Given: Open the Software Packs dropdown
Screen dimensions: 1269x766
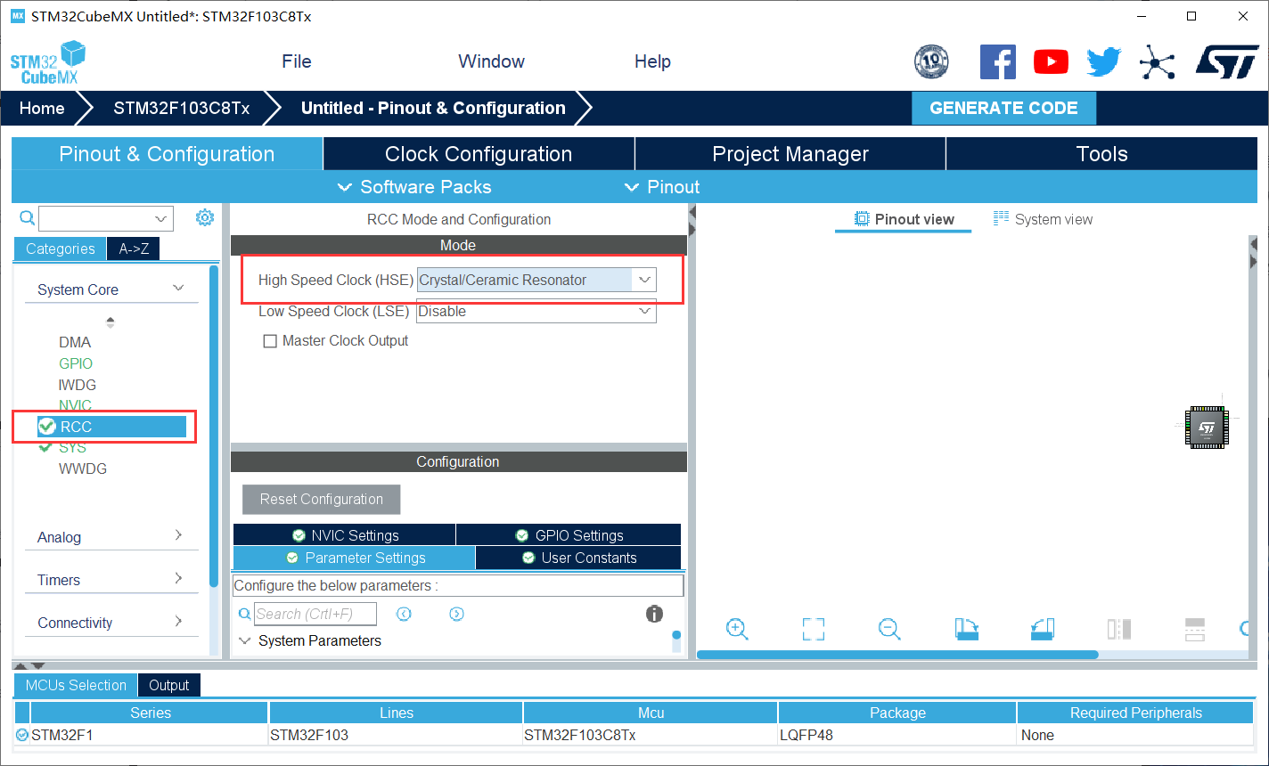Looking at the screenshot, I should coord(415,187).
